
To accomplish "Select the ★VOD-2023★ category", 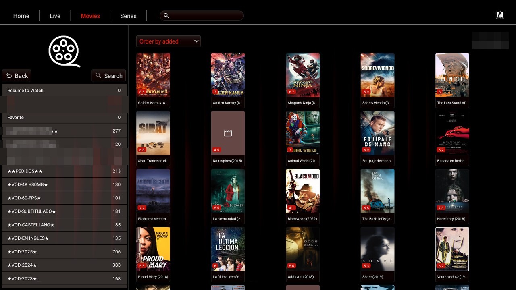I will 64,278.
